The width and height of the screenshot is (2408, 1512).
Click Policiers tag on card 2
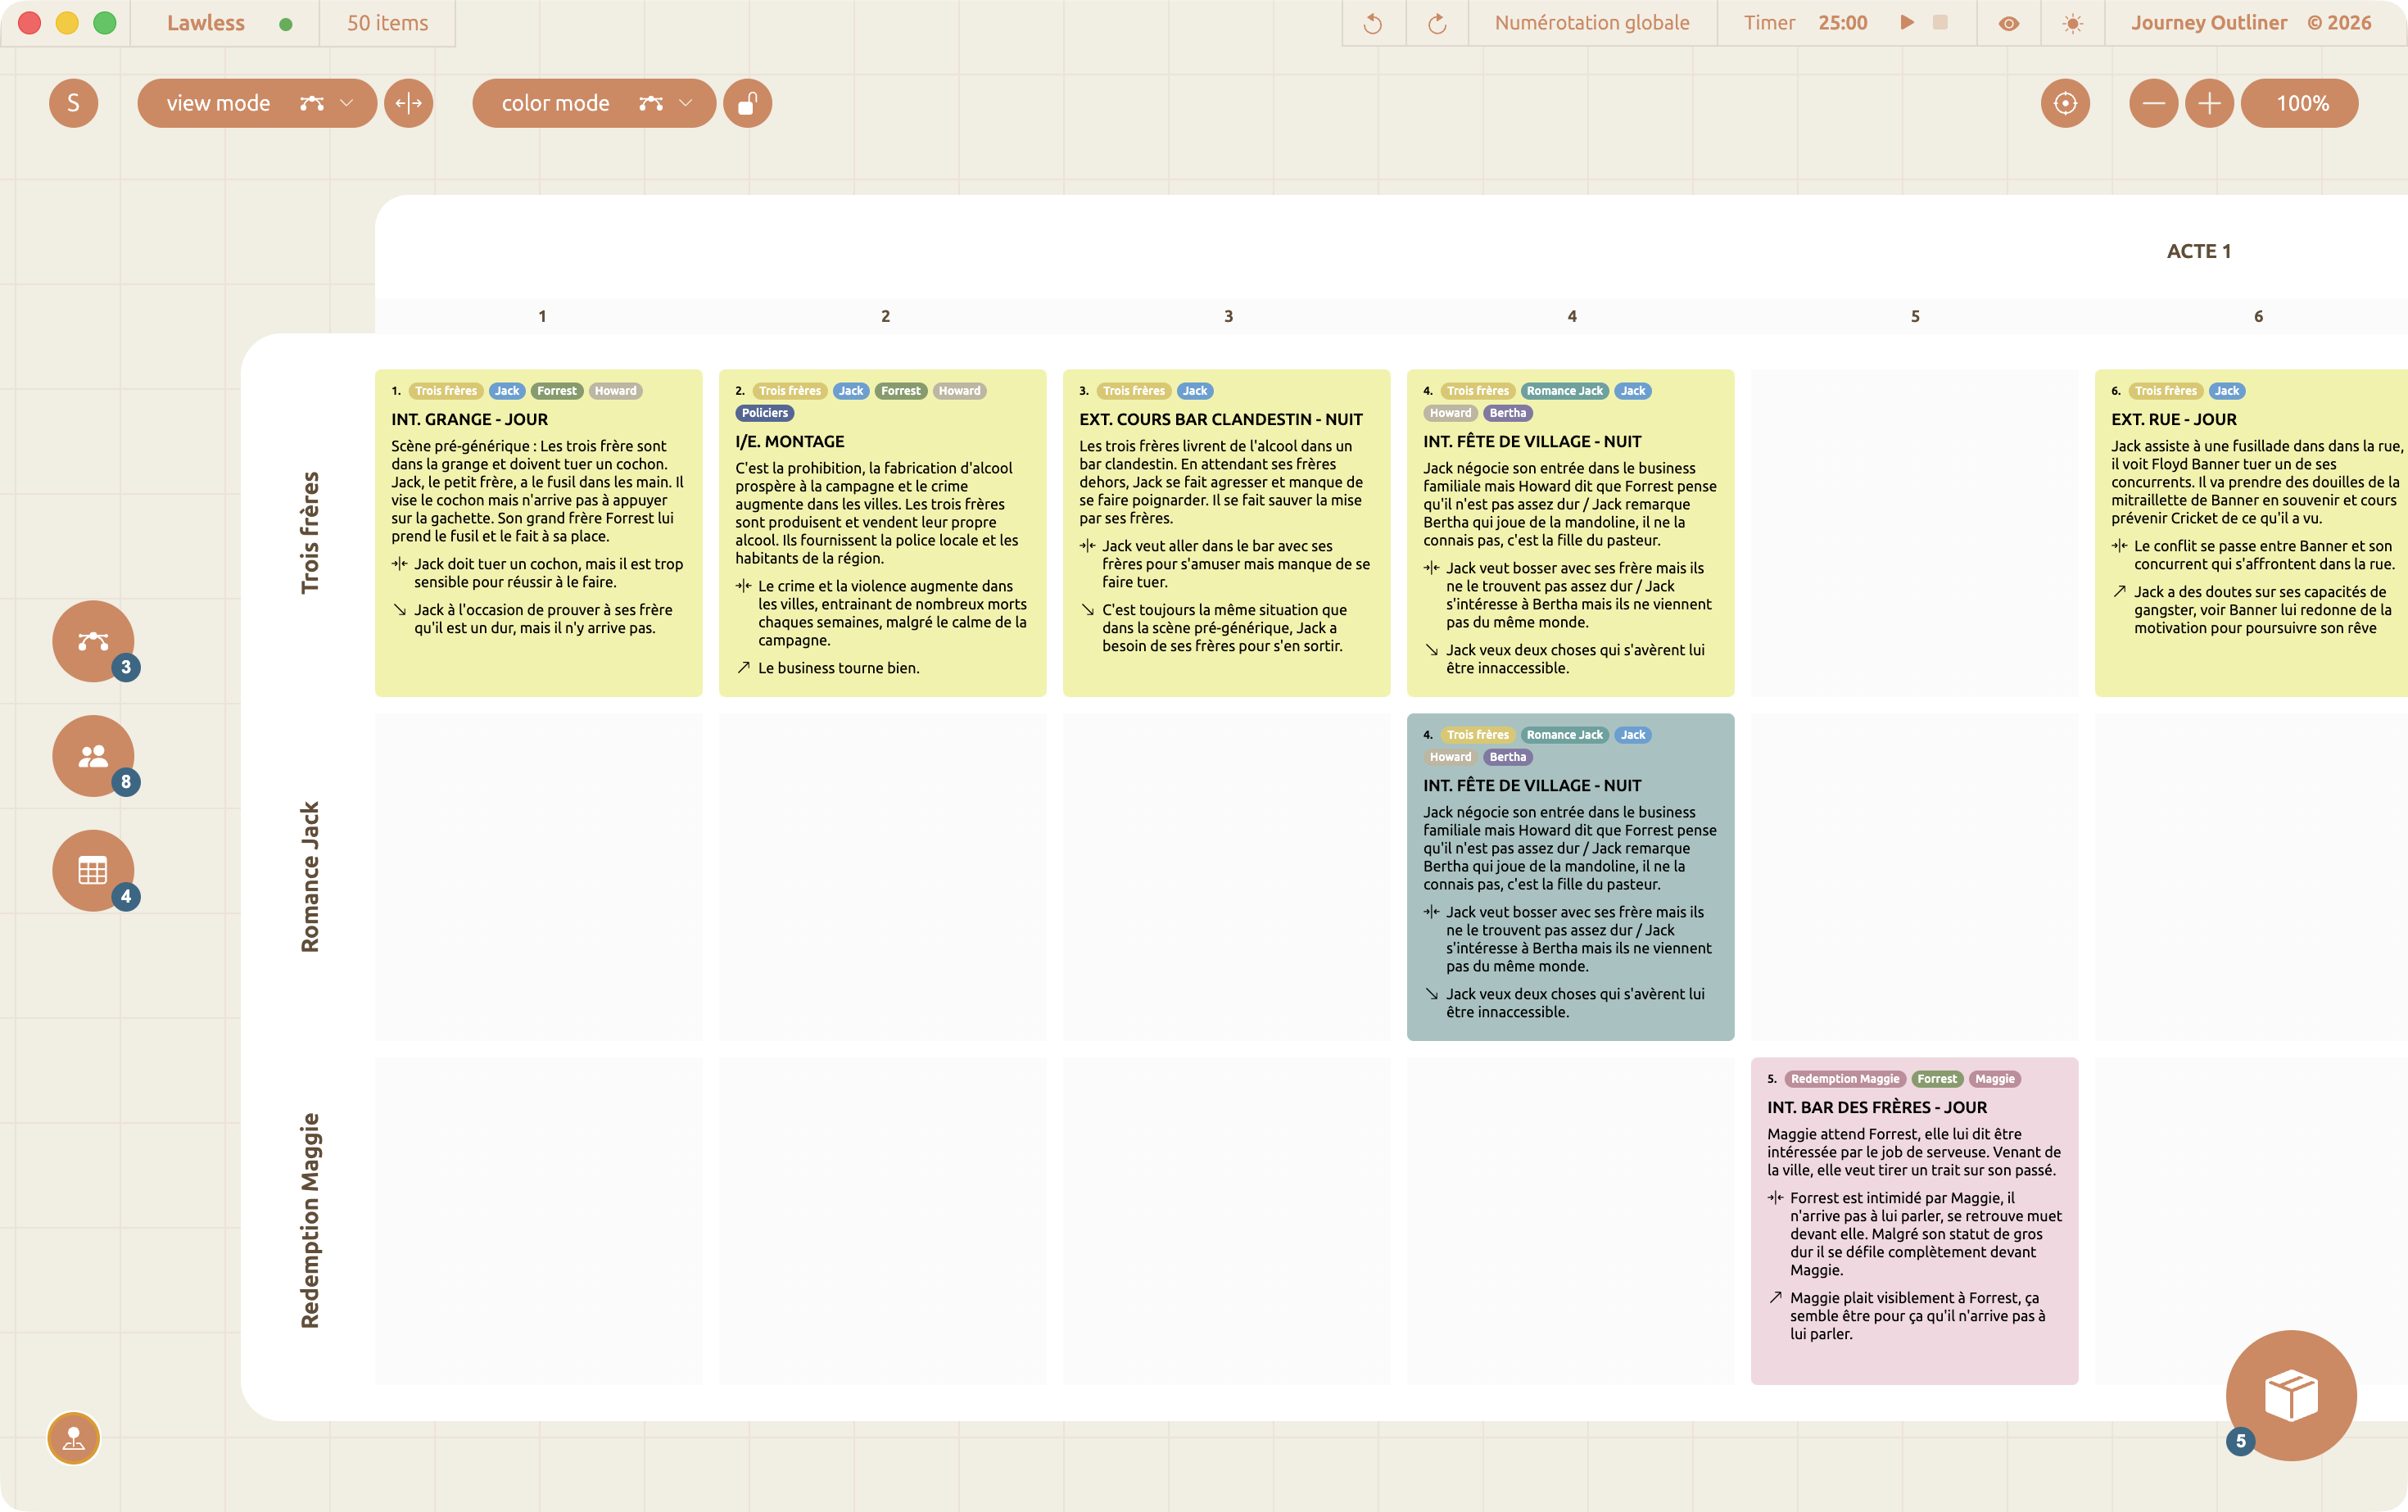point(765,413)
